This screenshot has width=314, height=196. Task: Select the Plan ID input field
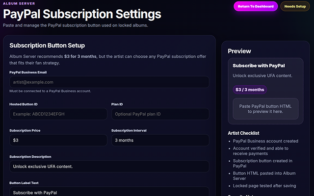(x=160, y=114)
